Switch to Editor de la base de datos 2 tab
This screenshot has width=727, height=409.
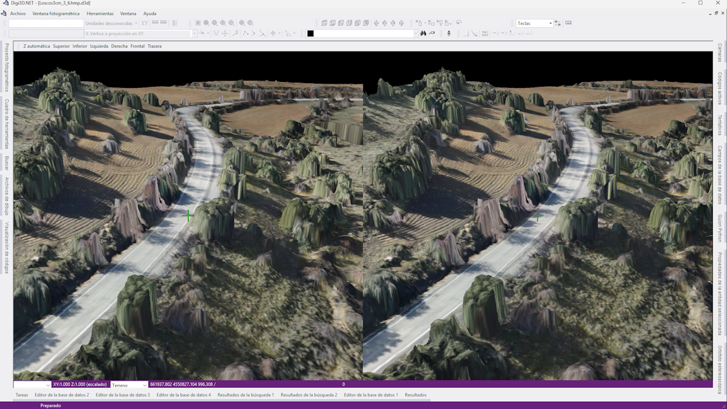tap(62, 395)
